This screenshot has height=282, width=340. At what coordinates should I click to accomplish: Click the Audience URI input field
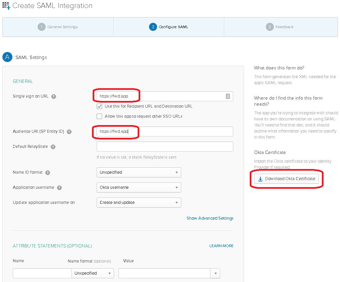point(165,131)
